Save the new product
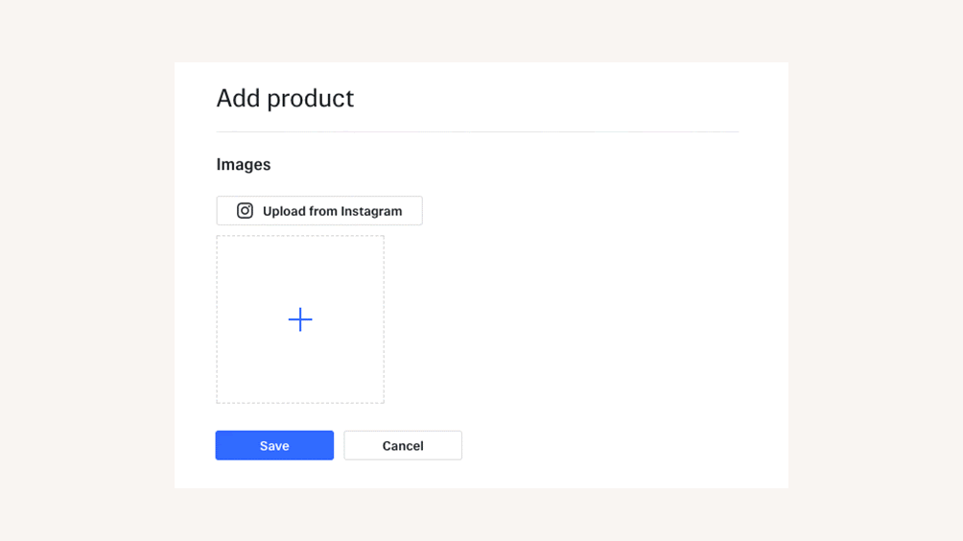 click(274, 445)
